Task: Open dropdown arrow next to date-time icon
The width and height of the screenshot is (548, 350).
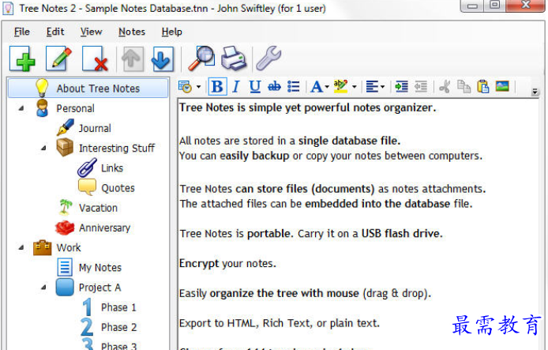Action: tap(198, 86)
